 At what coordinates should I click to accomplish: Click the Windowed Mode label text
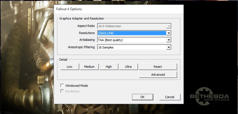tap(77, 86)
